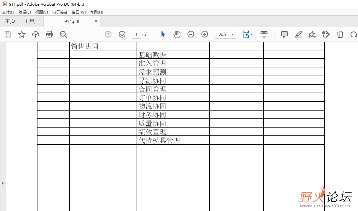Switch to the 工具 tab

(x=29, y=21)
